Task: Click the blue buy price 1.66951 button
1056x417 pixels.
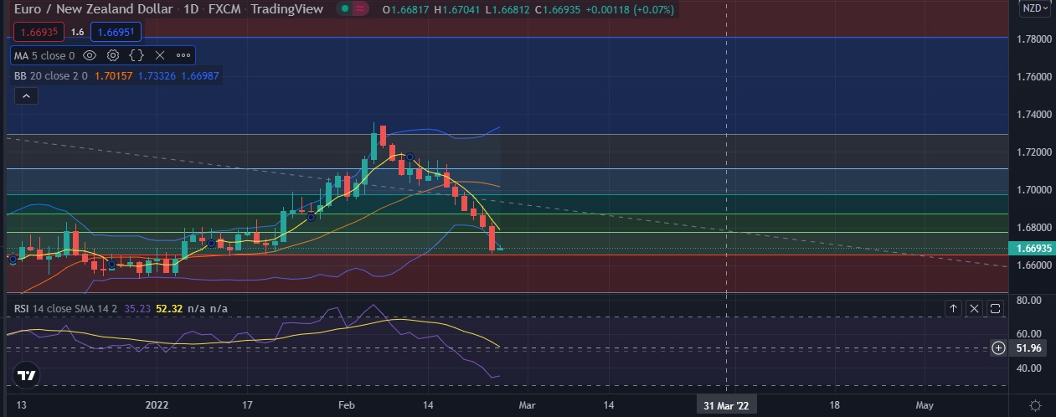Action: coord(116,32)
